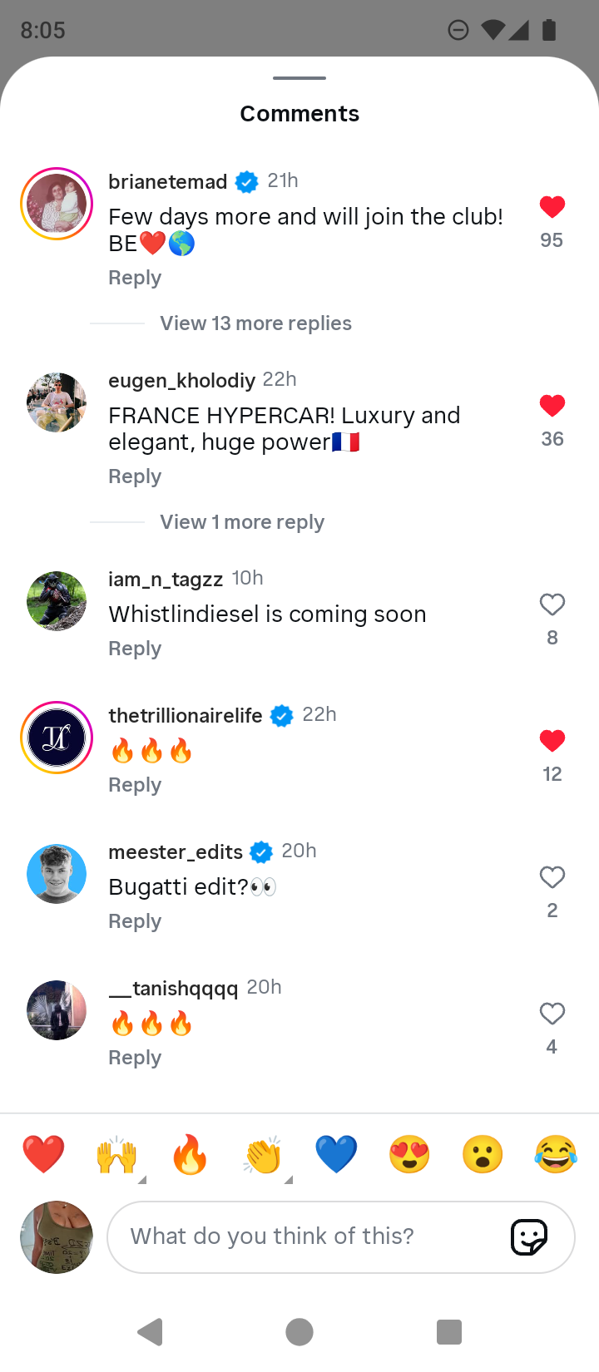
Task: Select the heart-eyes face emoji
Action: pos(409,1154)
